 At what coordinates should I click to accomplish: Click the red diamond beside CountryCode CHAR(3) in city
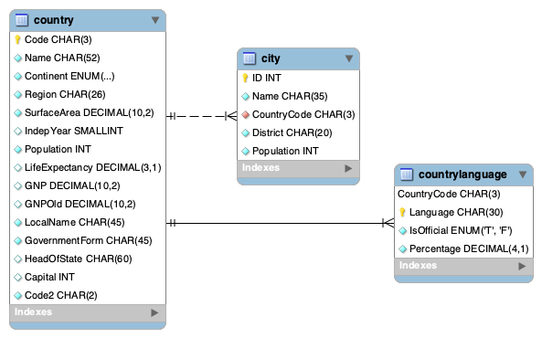tap(246, 115)
